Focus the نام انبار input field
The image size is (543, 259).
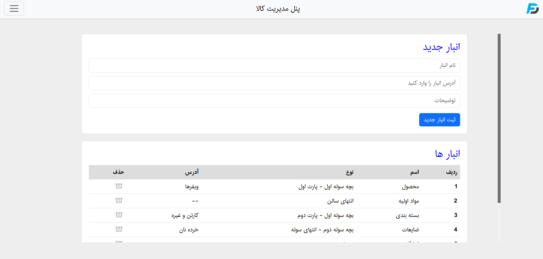(274, 65)
